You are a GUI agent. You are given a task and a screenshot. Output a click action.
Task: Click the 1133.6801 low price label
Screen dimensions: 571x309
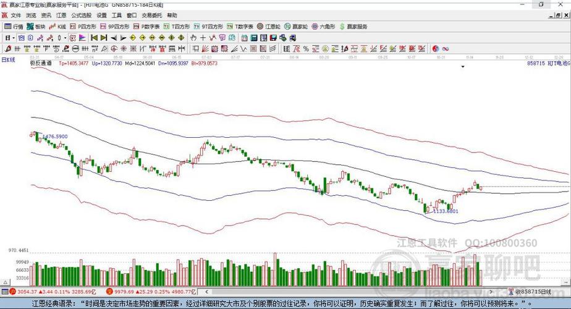[x=446, y=211]
